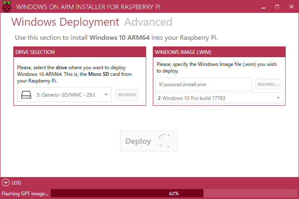Switch to the Windows Deployment tab
This screenshot has height=199, width=299.
click(65, 22)
